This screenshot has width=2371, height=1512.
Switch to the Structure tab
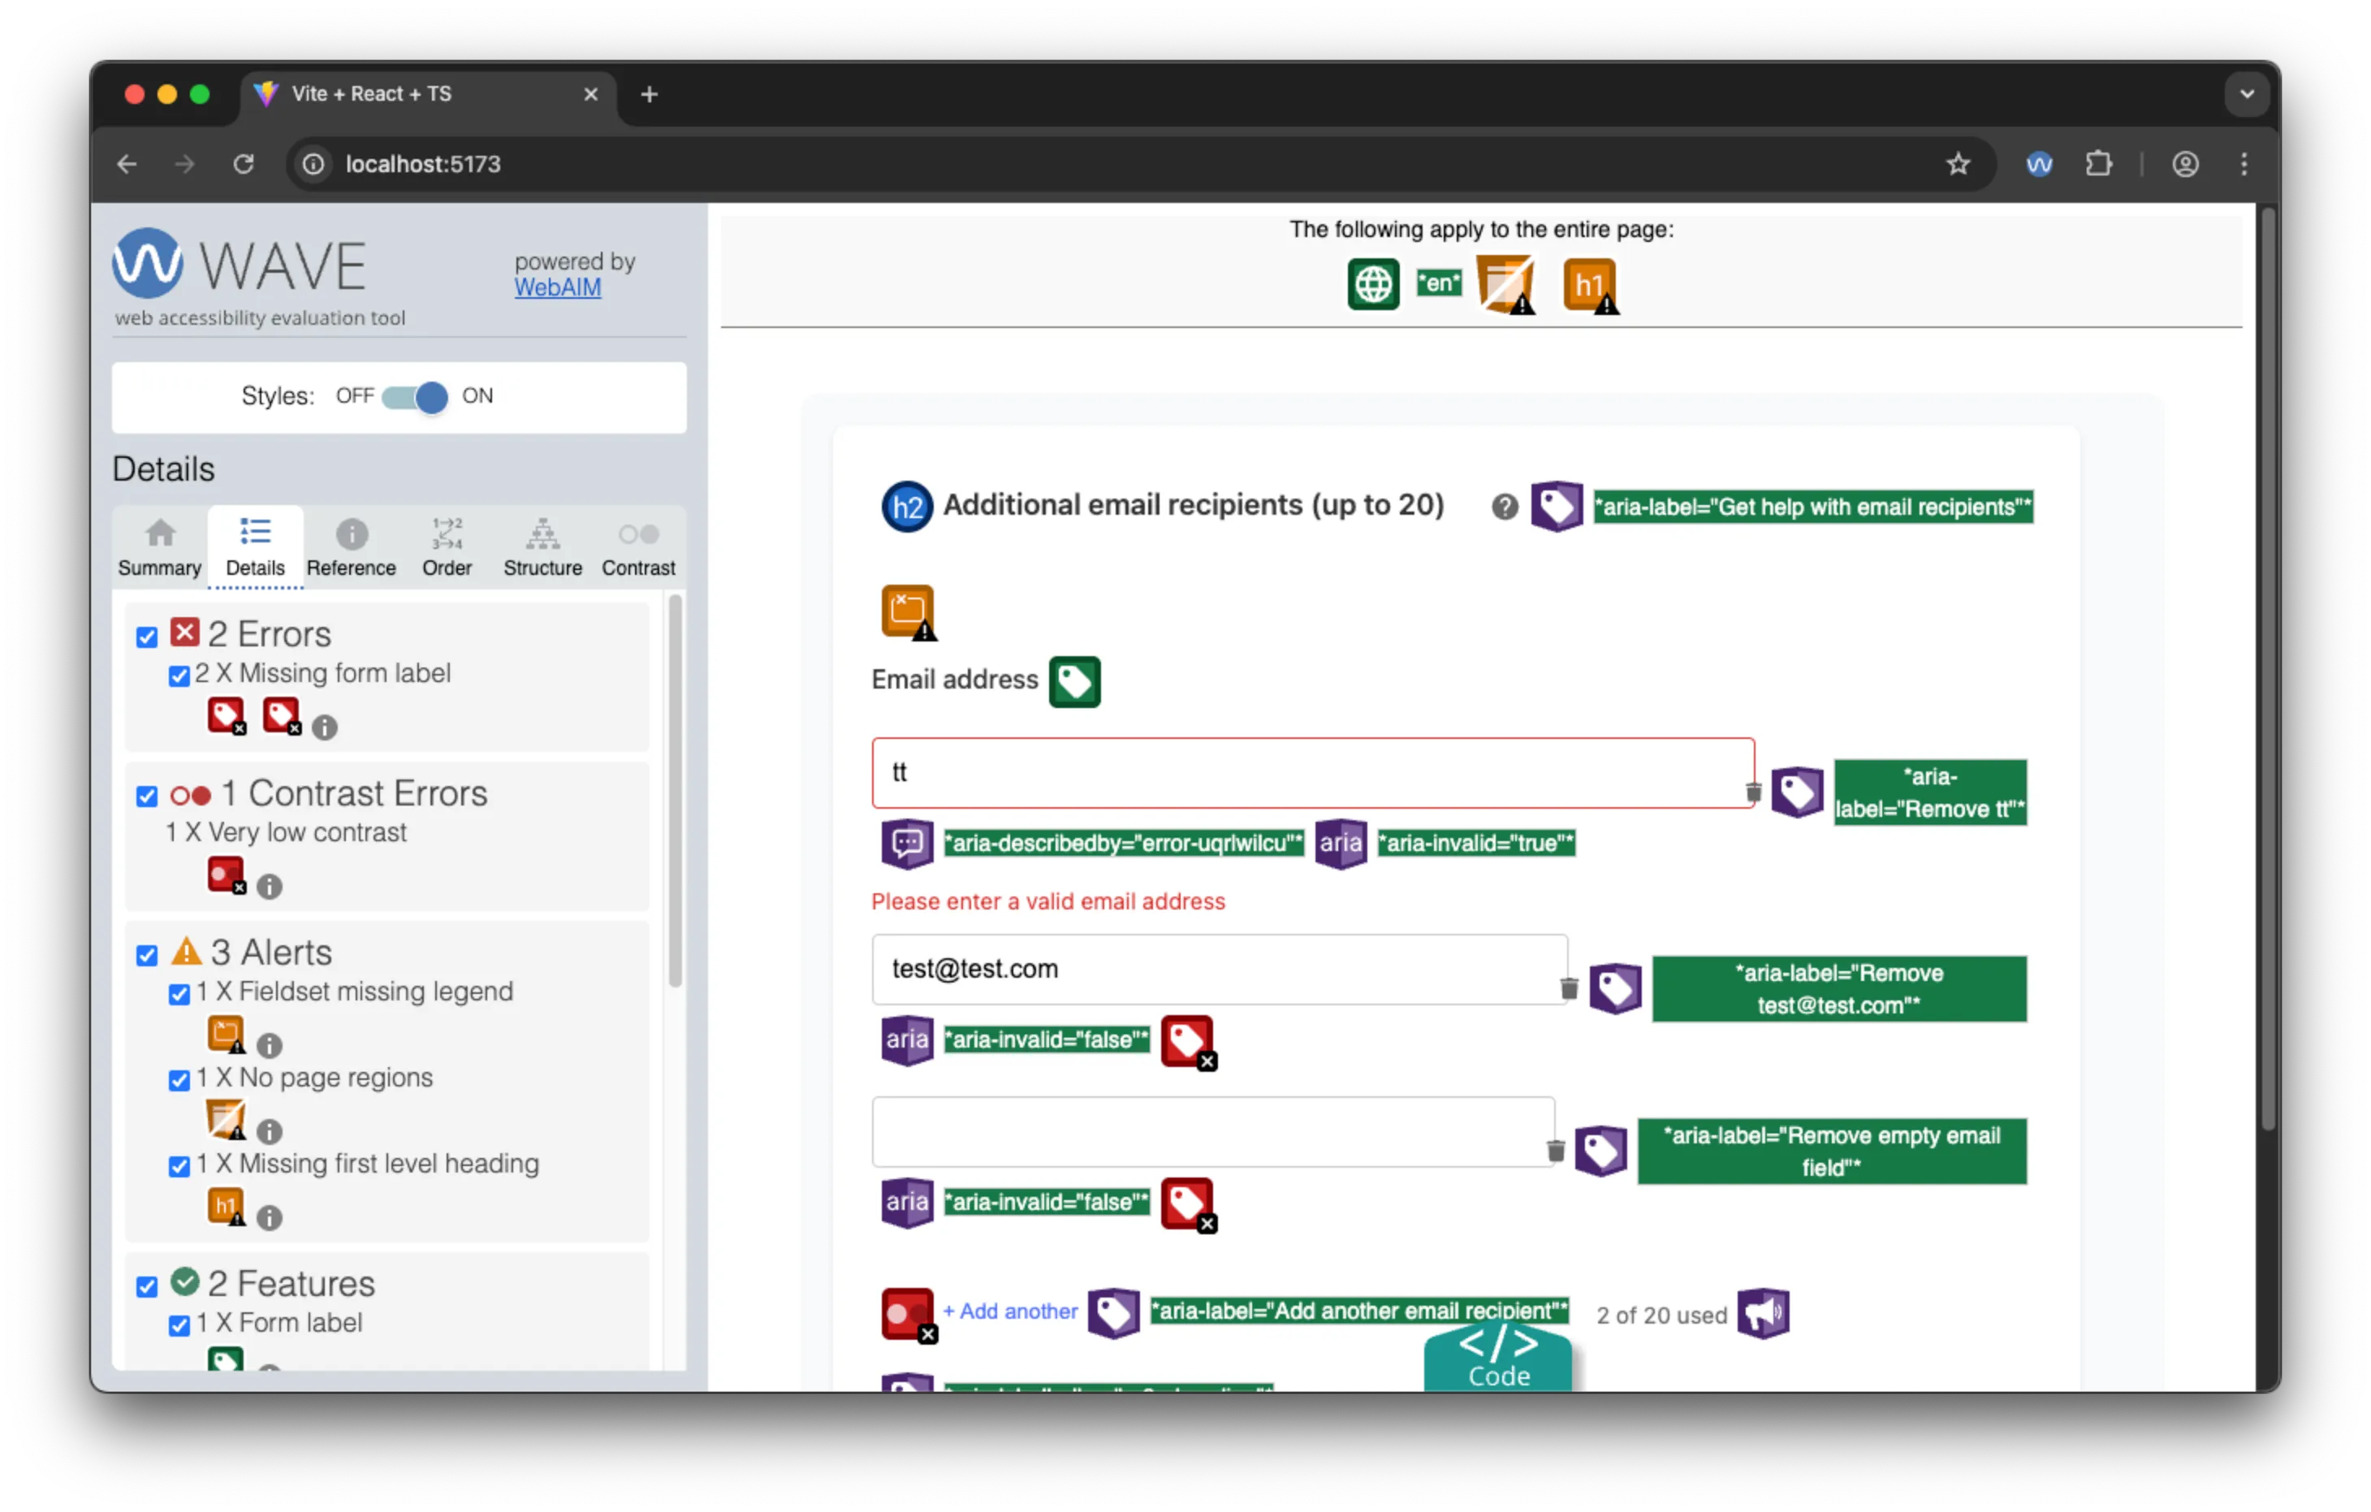[542, 546]
